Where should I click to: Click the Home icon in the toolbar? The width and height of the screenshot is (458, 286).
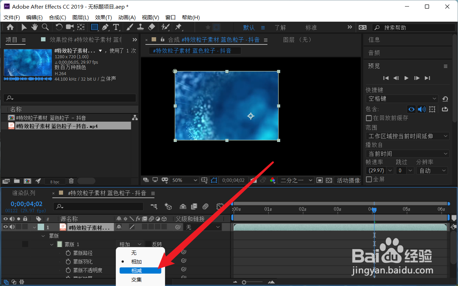coord(10,27)
